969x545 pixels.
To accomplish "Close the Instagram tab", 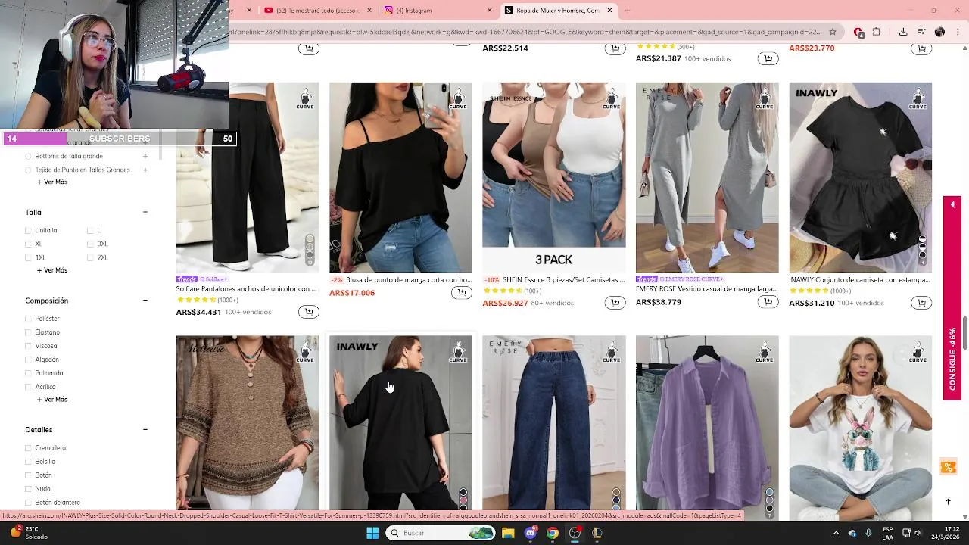I will 490,11.
